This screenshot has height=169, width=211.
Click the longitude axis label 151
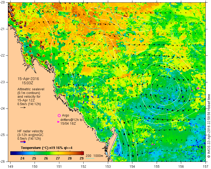[x=59, y=166]
